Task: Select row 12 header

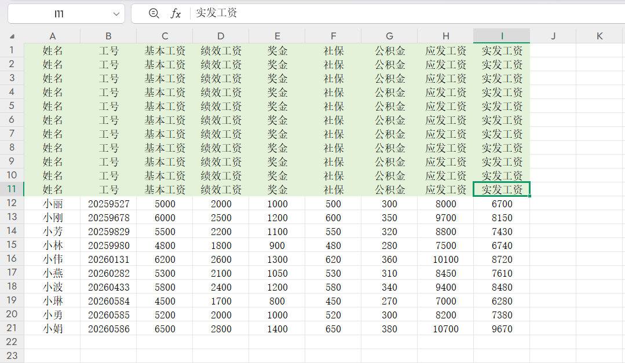Action: 12,203
